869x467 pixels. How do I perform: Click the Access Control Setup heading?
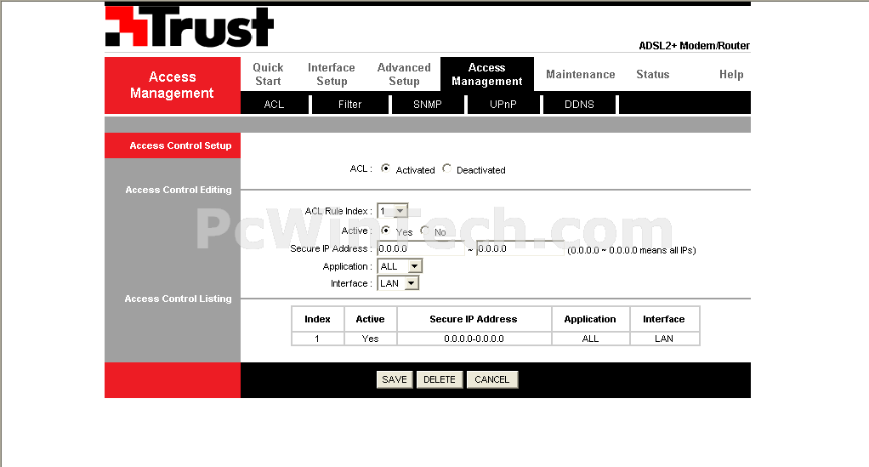180,145
